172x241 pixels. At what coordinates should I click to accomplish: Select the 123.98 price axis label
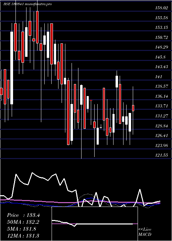162,145
